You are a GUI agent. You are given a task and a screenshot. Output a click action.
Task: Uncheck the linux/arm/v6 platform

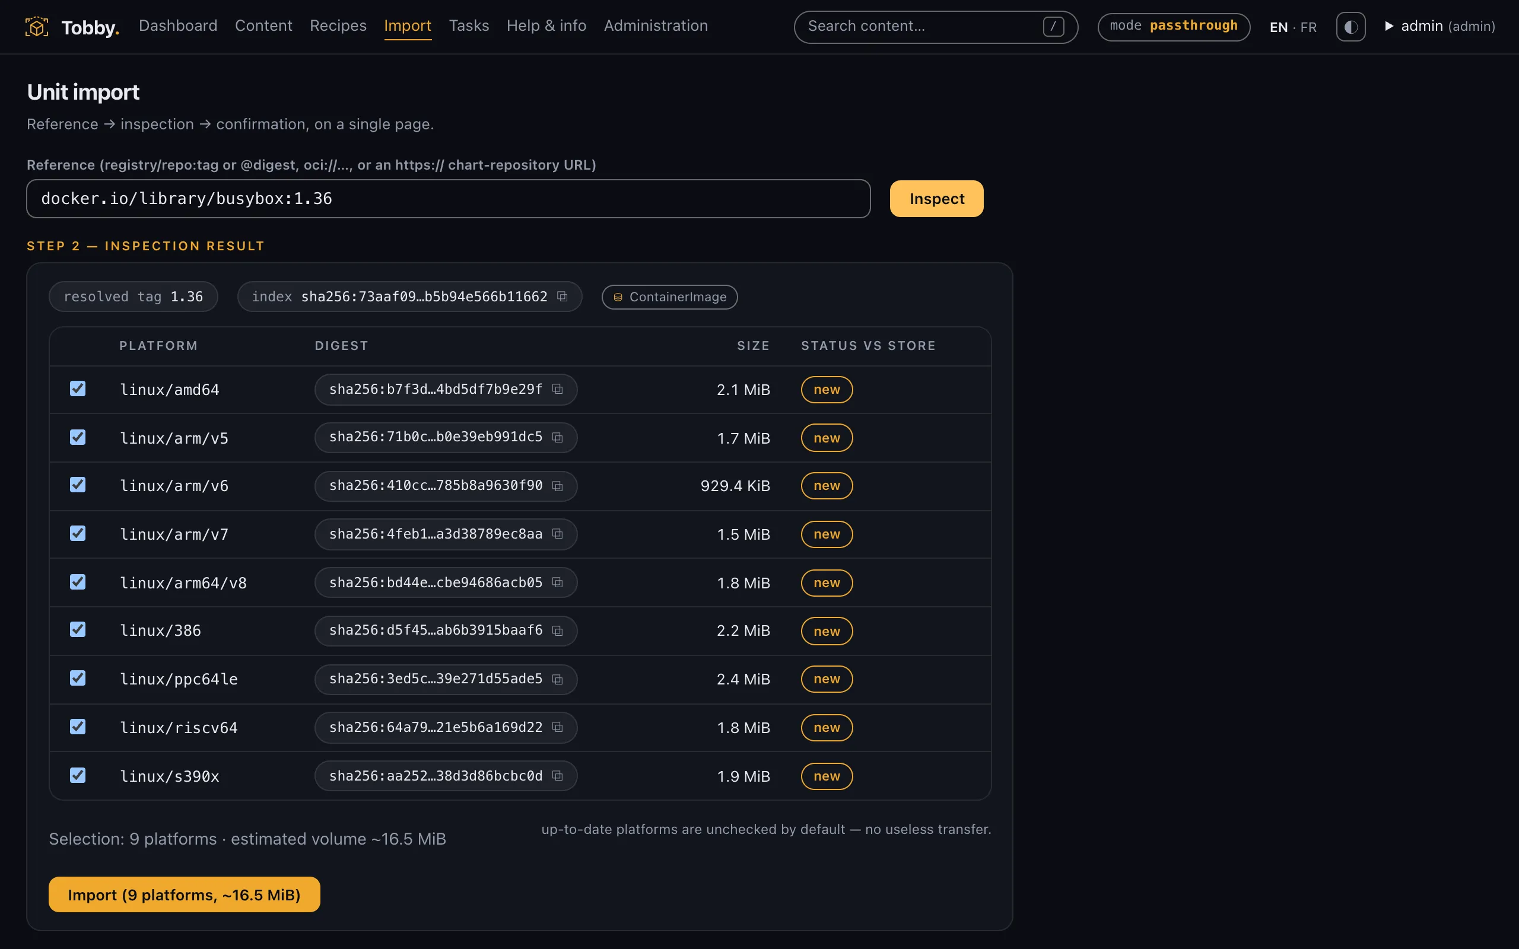(78, 485)
